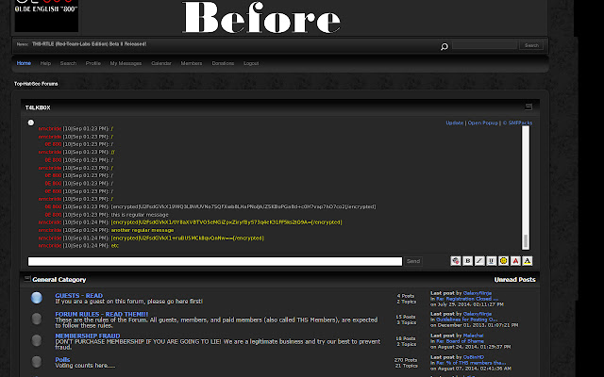Open the Home menu item
This screenshot has height=377, width=604.
(x=24, y=63)
